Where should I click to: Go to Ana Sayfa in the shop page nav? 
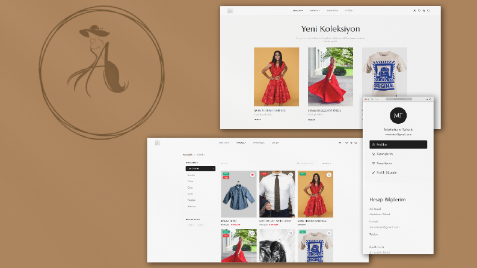click(x=224, y=142)
